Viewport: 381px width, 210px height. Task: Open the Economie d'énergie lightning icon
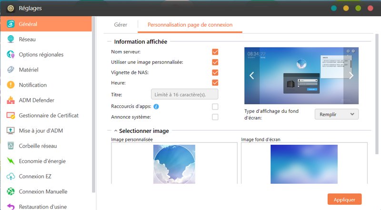[x=10, y=161]
